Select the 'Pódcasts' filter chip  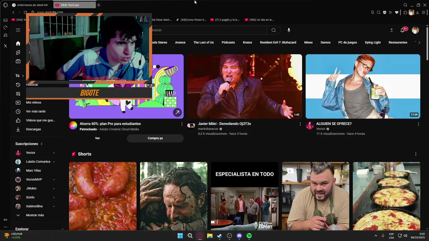pos(228,43)
